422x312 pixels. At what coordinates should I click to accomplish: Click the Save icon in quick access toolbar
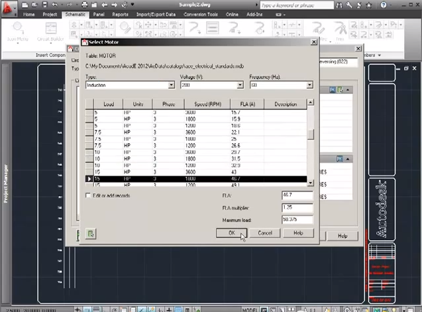(44, 5)
